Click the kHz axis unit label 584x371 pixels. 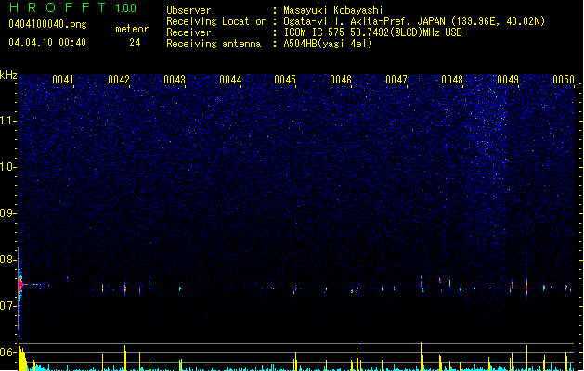tap(8, 75)
